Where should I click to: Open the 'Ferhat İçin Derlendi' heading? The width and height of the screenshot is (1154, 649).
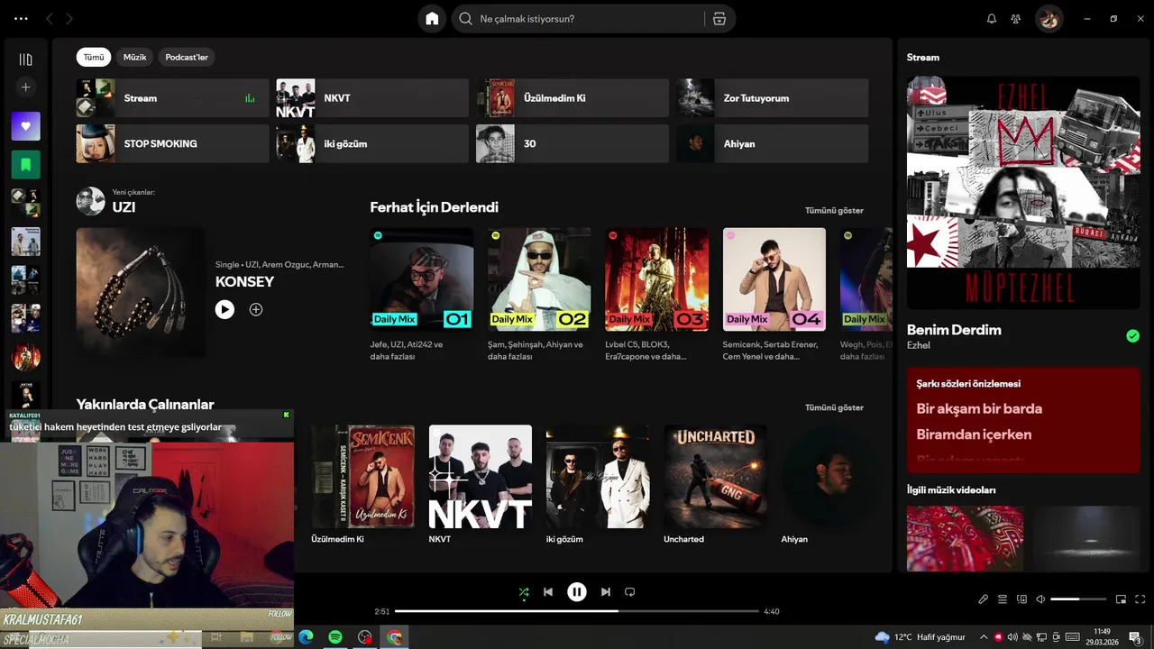pos(434,207)
